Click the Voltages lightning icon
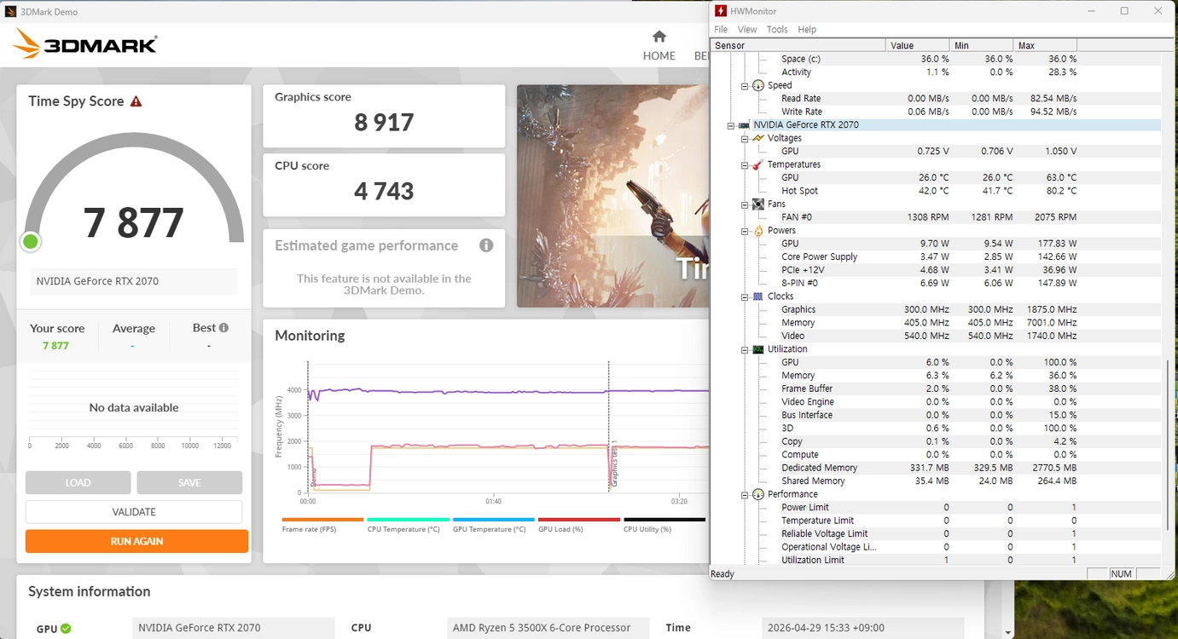Viewport: 1178px width, 639px height. point(757,138)
